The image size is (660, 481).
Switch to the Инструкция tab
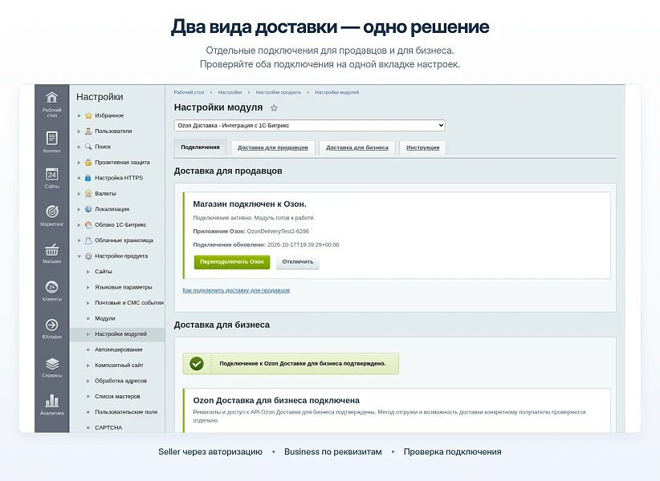[422, 148]
